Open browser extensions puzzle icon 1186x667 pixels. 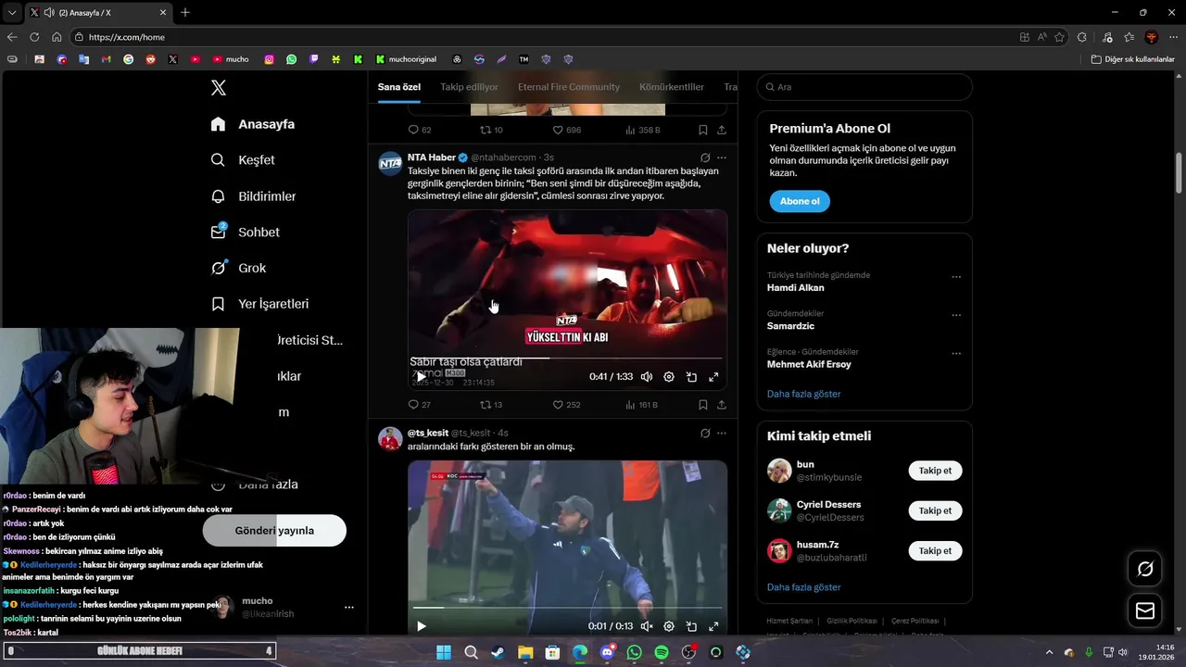(1082, 37)
